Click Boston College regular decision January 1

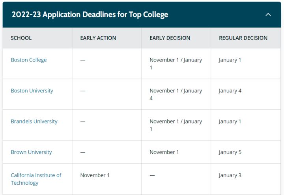point(230,60)
